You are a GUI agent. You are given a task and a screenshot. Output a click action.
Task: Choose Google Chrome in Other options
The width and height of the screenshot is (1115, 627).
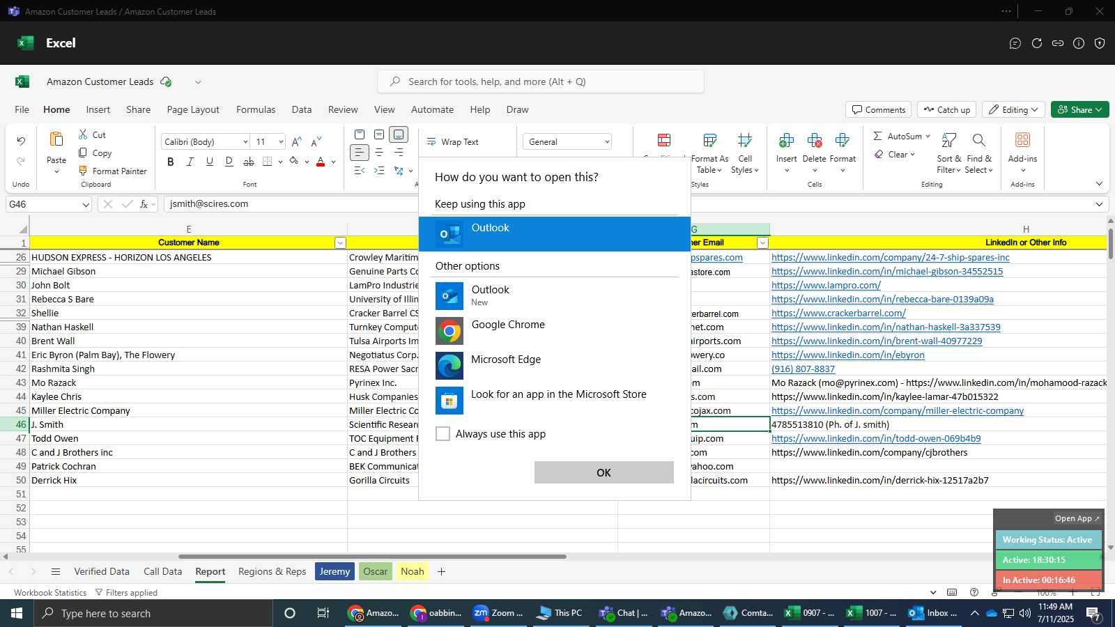555,331
